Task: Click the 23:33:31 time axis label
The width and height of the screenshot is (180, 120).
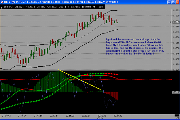Action: click(86, 116)
